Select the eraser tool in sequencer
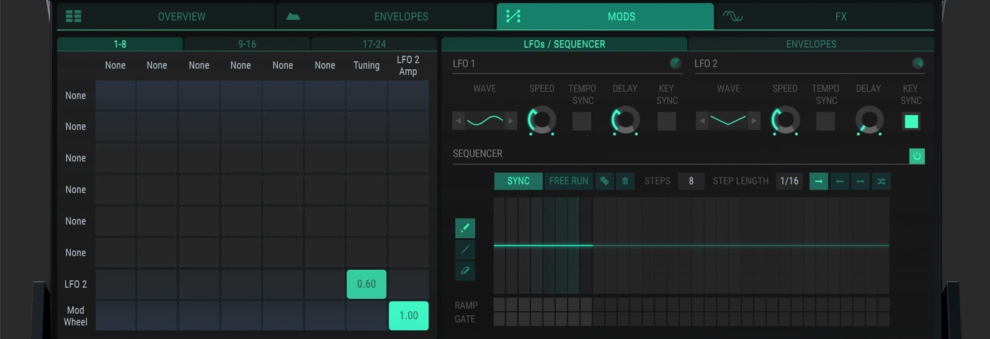Screen dimensions: 990x339 pos(465,270)
